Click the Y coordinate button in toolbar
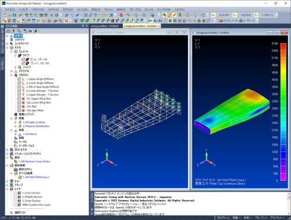 click(235, 15)
